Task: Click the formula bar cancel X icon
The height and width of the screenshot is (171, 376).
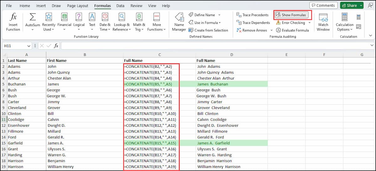Action: pyautogui.click(x=42, y=46)
